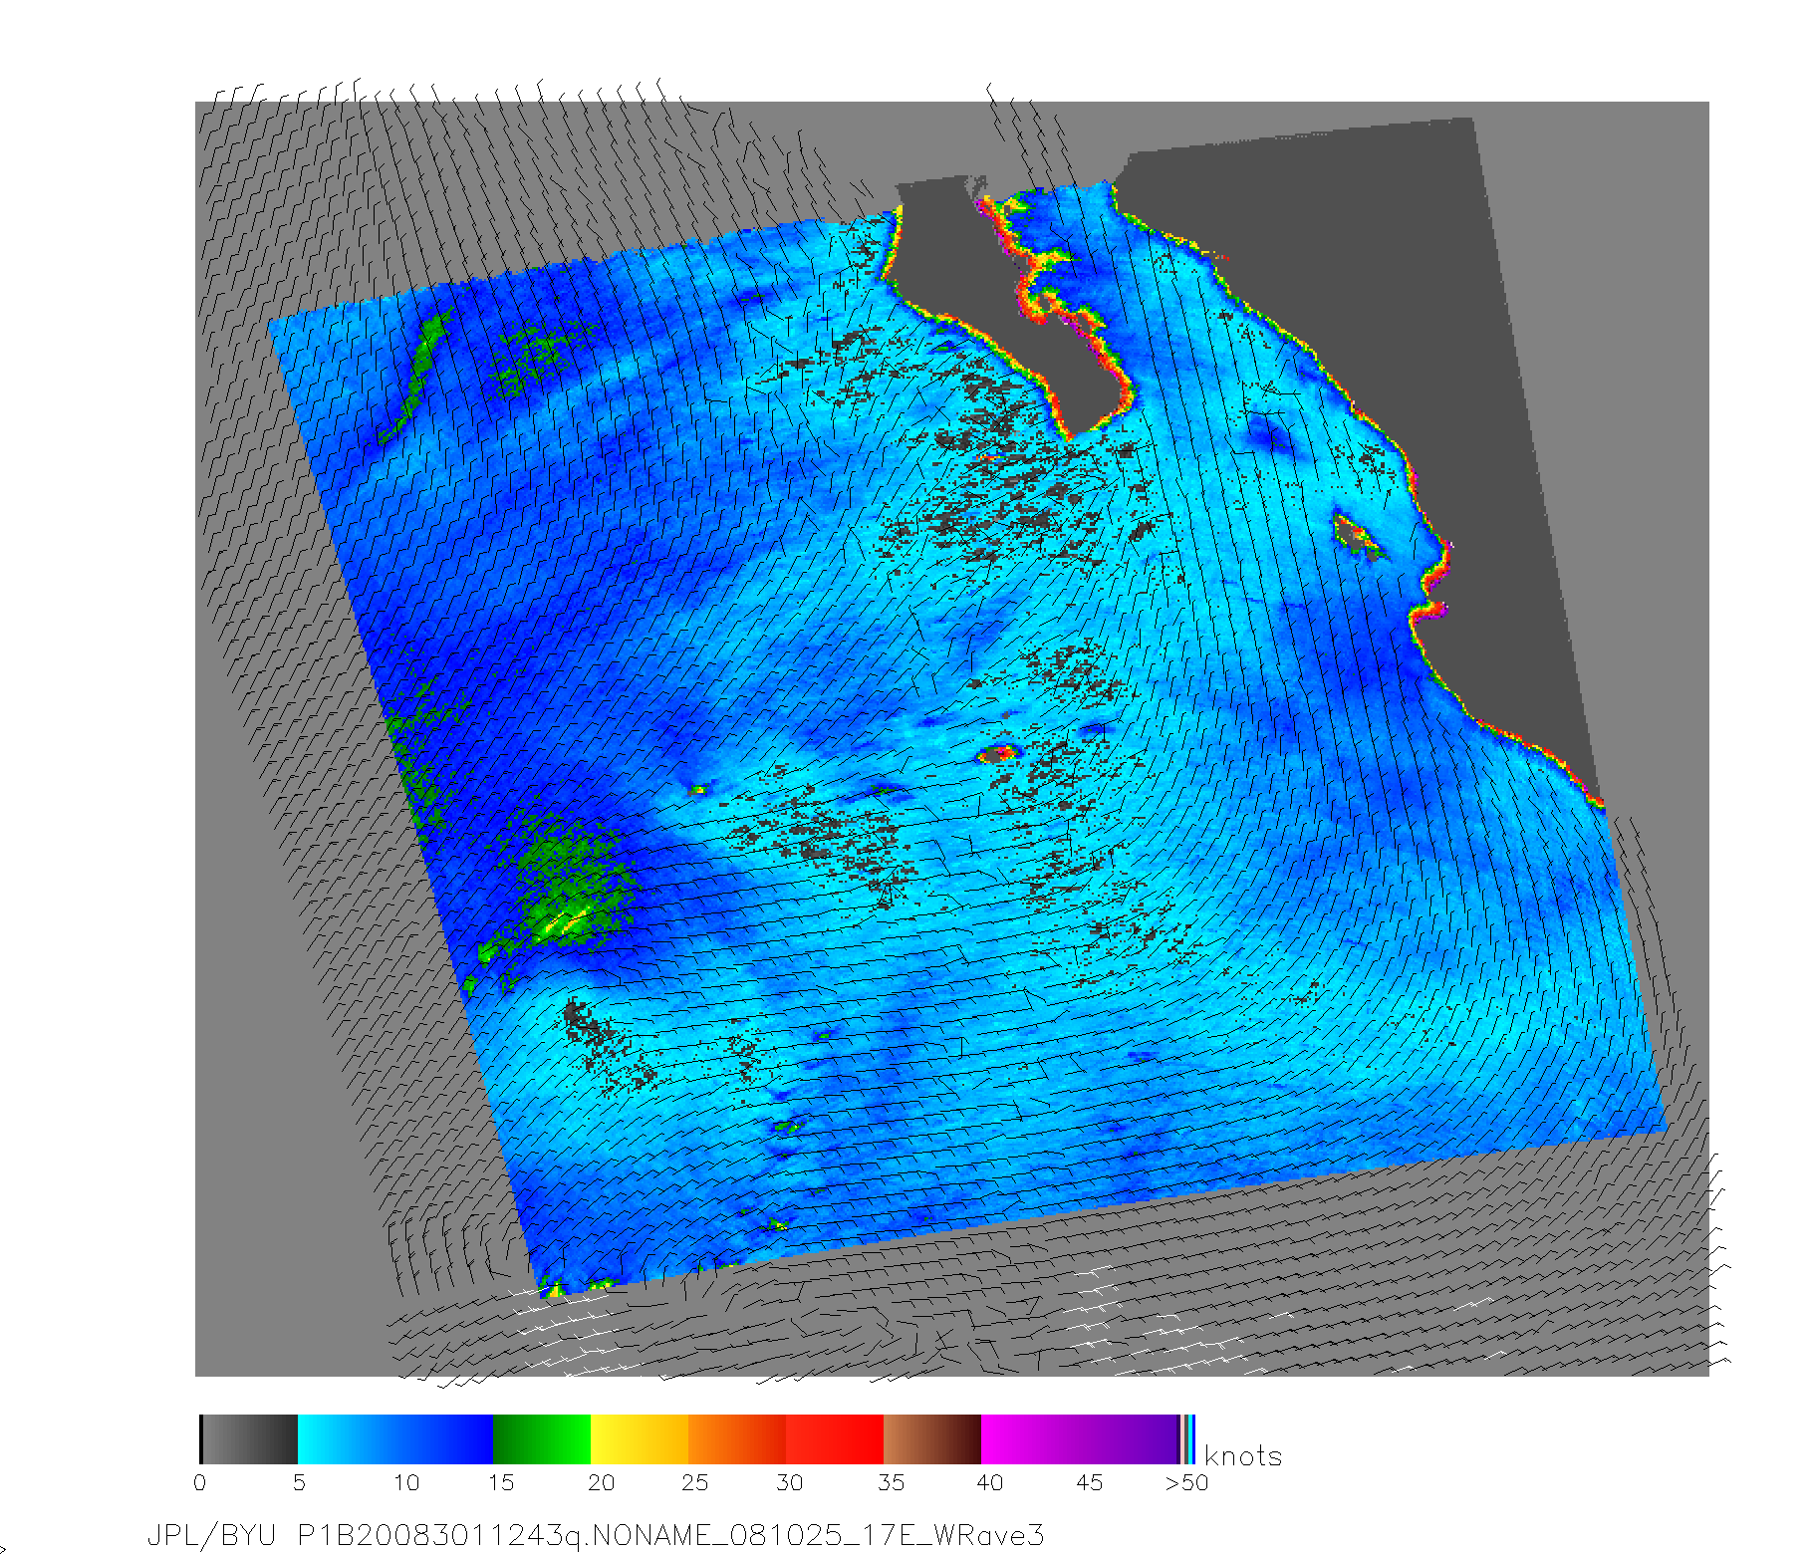Click the '40' legend tick label
The image size is (1813, 1554).
pyautogui.click(x=990, y=1483)
